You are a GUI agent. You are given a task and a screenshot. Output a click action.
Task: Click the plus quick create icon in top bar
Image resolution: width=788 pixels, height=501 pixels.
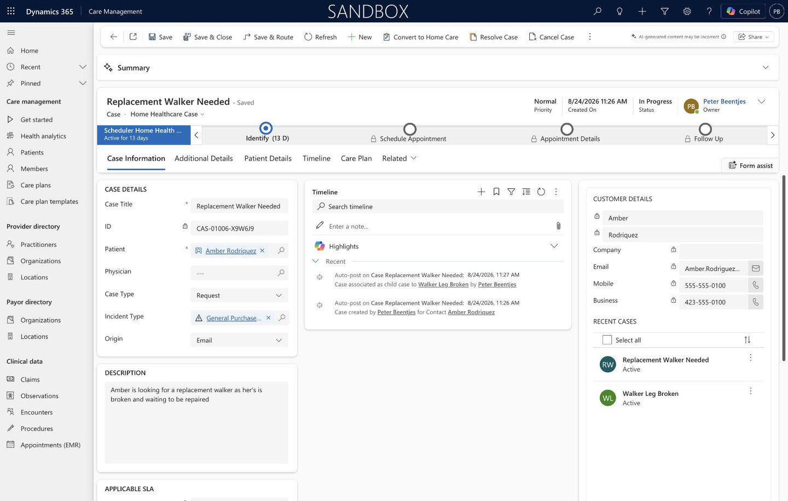point(642,11)
